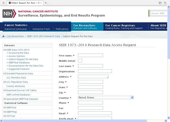
Task: Click the home icon in breadcrumb
Action: 3,36
